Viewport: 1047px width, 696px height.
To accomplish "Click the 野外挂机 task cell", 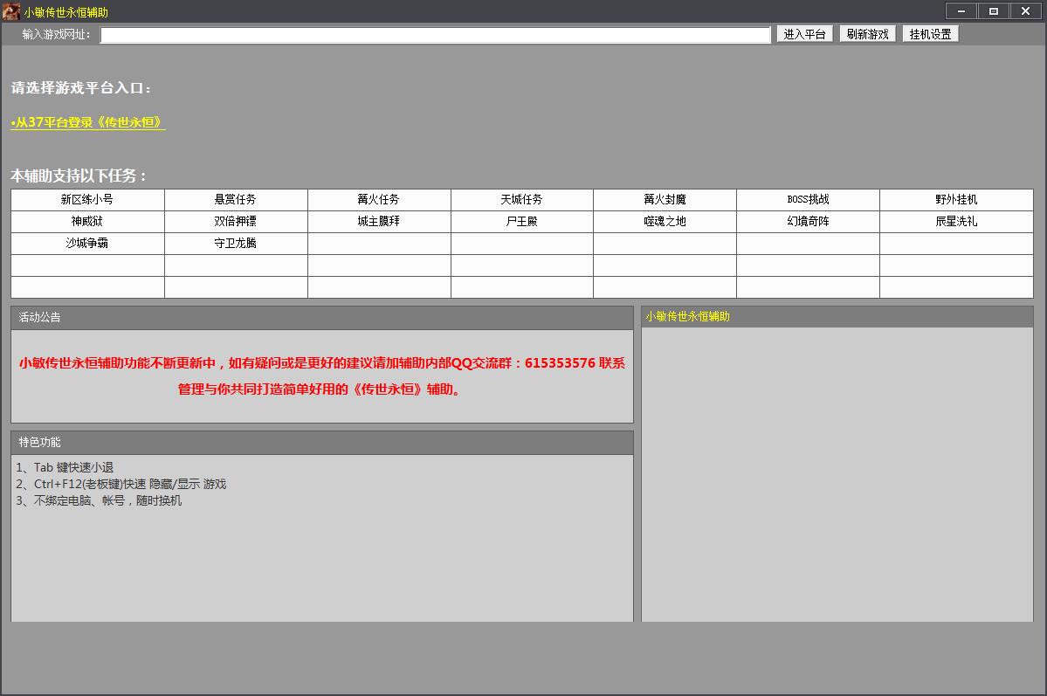I will click(956, 200).
